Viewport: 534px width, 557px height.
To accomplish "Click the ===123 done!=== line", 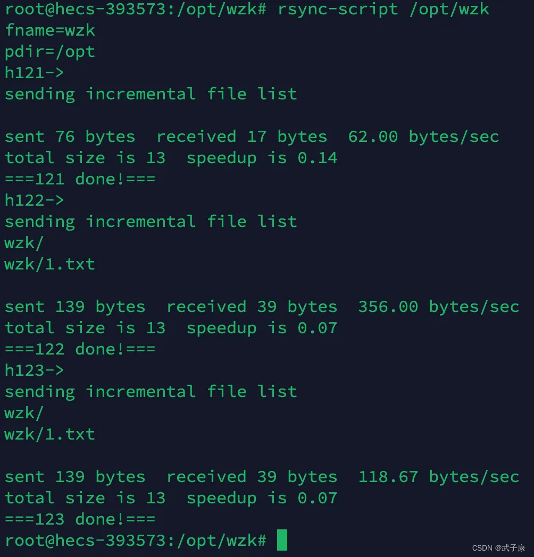I will click(80, 519).
